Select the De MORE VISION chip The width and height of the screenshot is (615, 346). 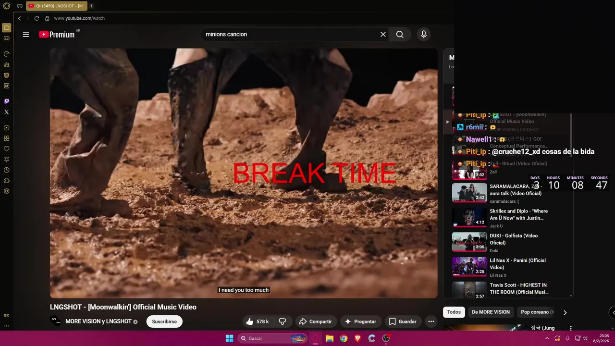click(491, 312)
